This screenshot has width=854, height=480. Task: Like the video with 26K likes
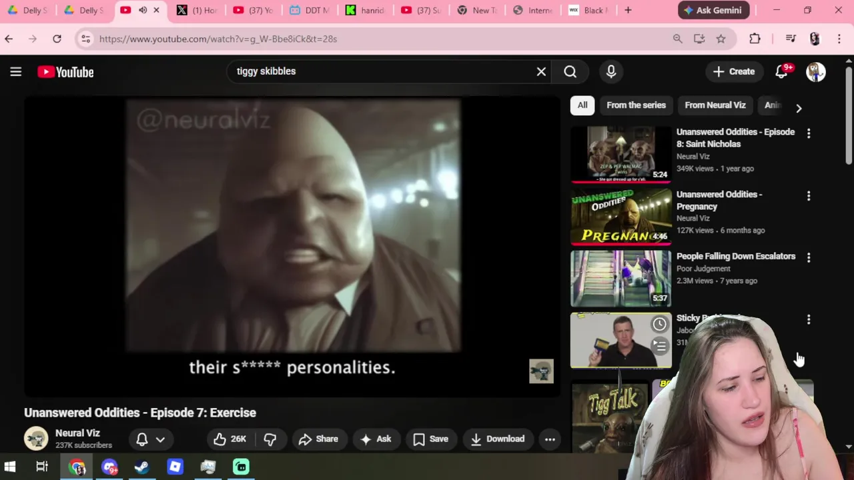click(x=230, y=439)
